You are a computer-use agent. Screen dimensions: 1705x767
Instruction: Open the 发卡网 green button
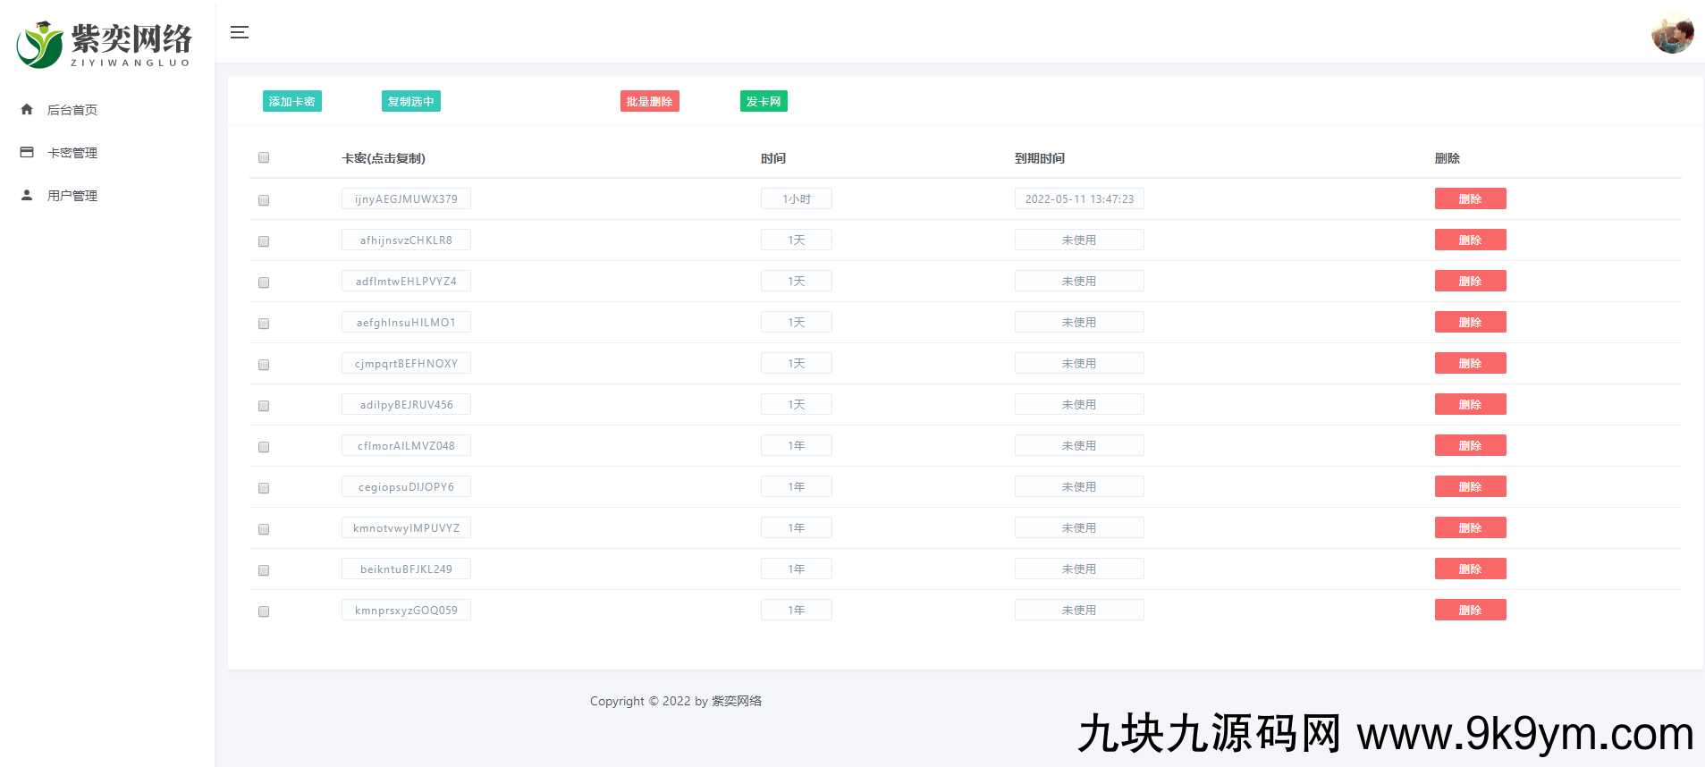pyautogui.click(x=764, y=102)
